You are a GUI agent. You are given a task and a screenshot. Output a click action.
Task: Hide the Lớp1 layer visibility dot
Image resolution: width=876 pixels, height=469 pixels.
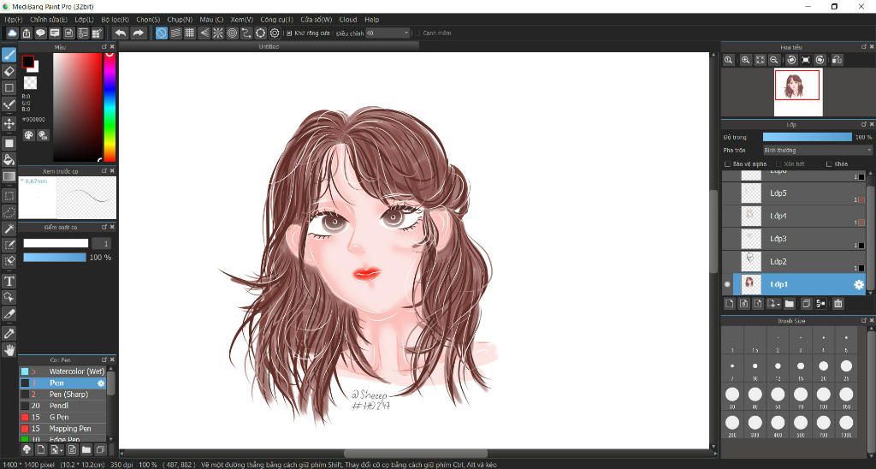pyautogui.click(x=727, y=284)
